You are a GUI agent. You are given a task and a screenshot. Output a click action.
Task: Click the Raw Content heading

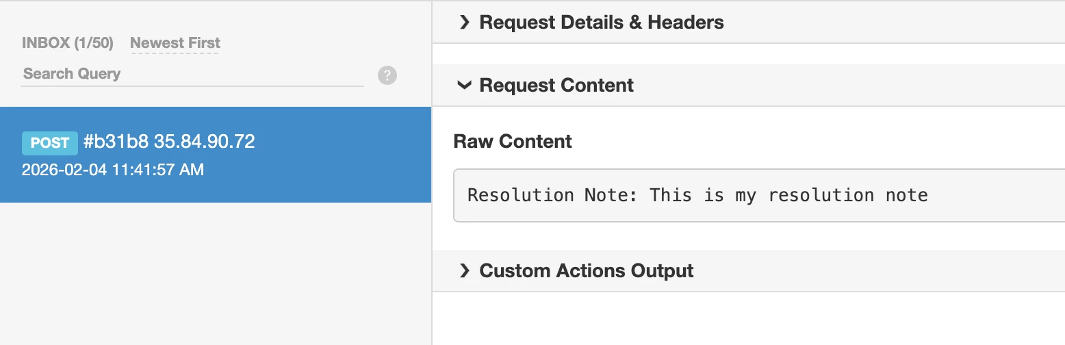point(512,142)
